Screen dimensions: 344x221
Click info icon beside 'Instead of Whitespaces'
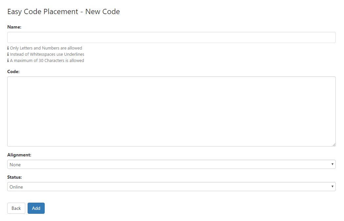point(8,54)
